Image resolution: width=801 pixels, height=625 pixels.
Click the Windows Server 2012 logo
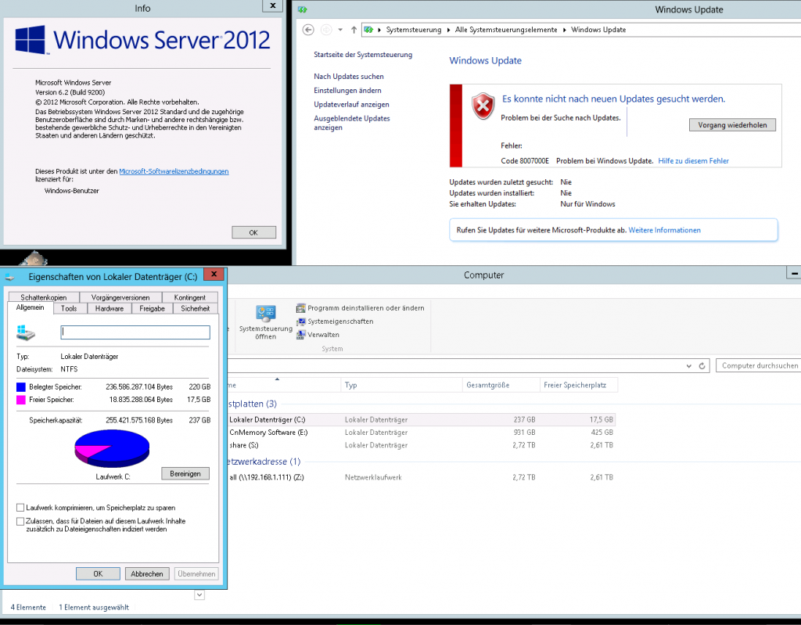(x=142, y=40)
